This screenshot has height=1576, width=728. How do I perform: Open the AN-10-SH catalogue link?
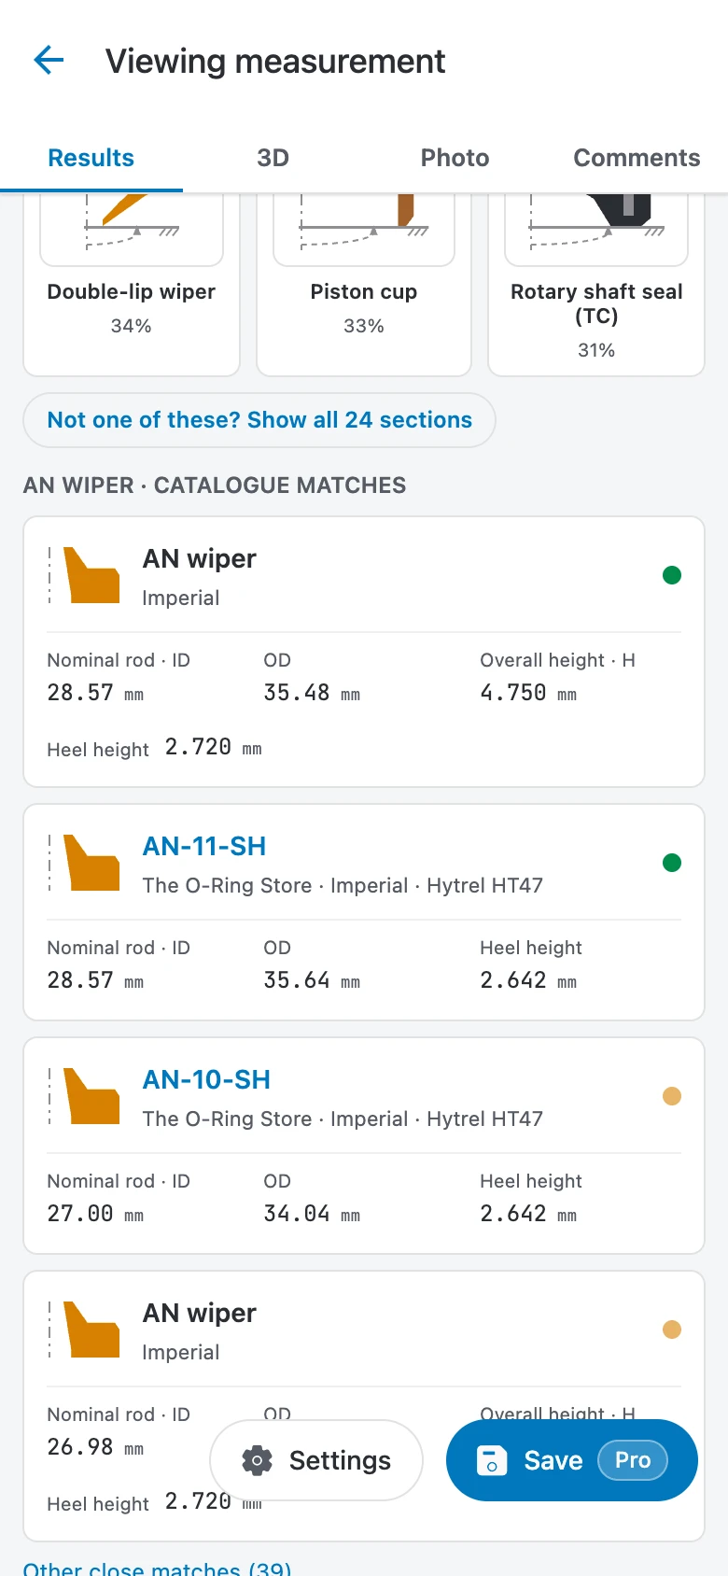206,1079
